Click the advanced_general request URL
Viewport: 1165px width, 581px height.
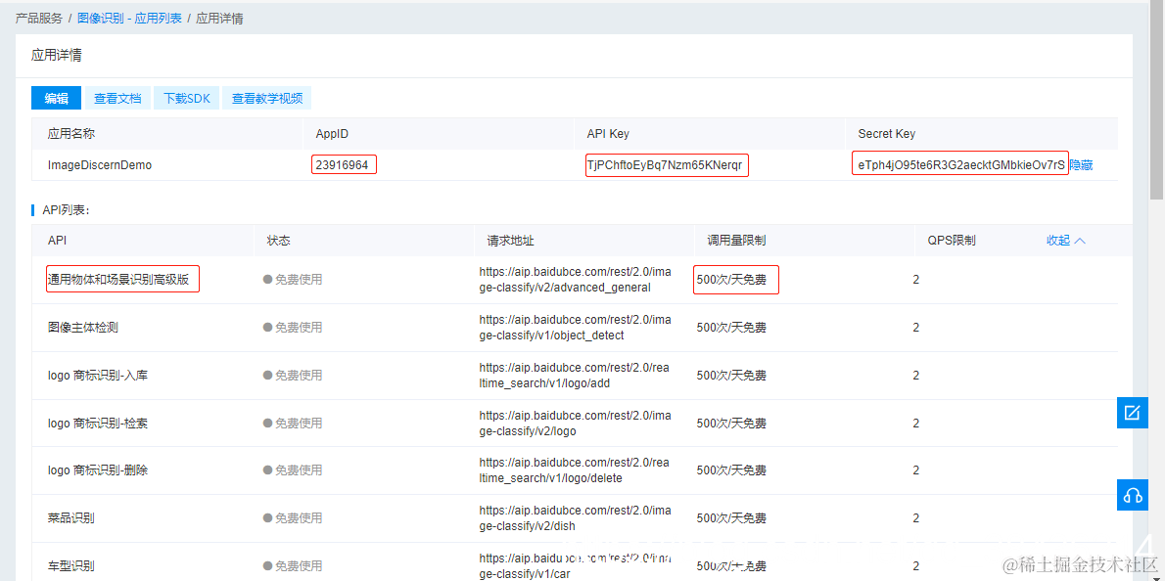(x=575, y=280)
